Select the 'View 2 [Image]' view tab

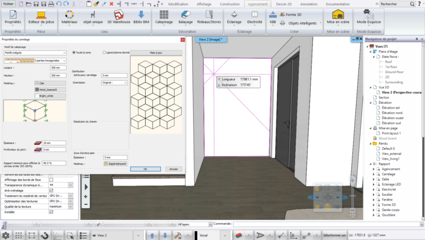[211, 40]
